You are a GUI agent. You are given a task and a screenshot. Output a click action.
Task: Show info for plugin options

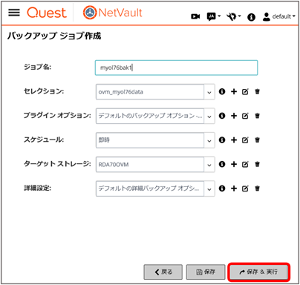click(x=222, y=116)
